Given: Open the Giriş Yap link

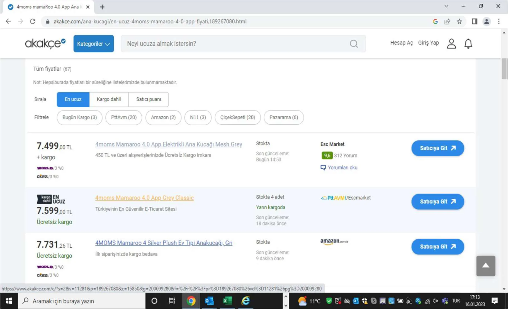Looking at the screenshot, I should pos(429,43).
